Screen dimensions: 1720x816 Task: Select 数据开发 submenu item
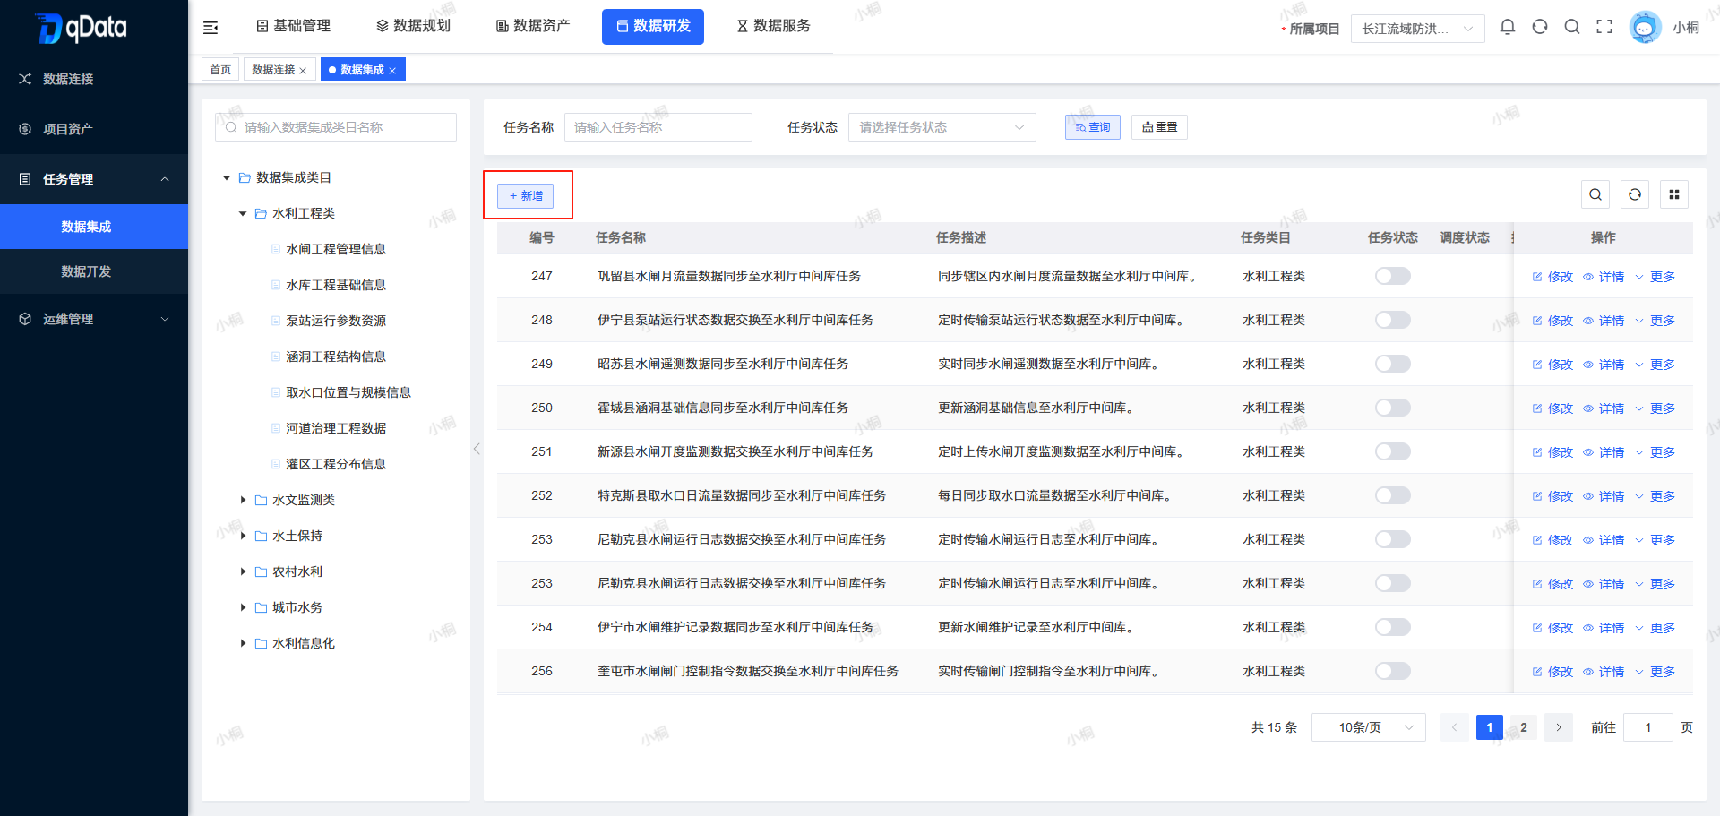[94, 271]
